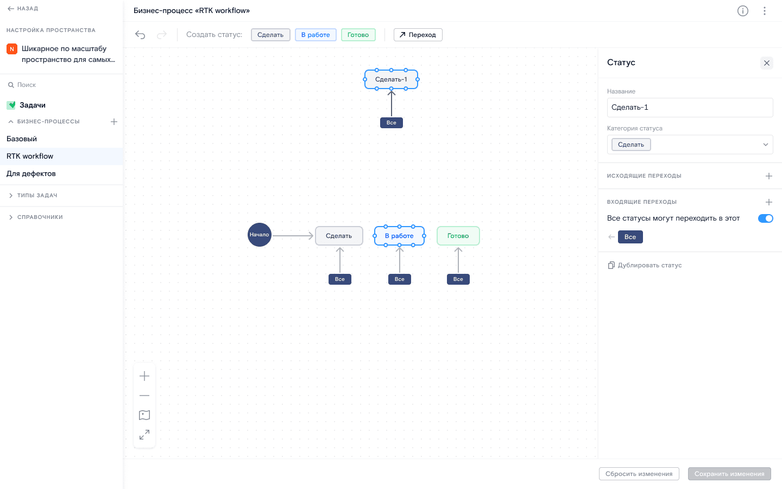Click the incoming transition left-arrow icon
This screenshot has height=489, width=782.
tap(611, 237)
